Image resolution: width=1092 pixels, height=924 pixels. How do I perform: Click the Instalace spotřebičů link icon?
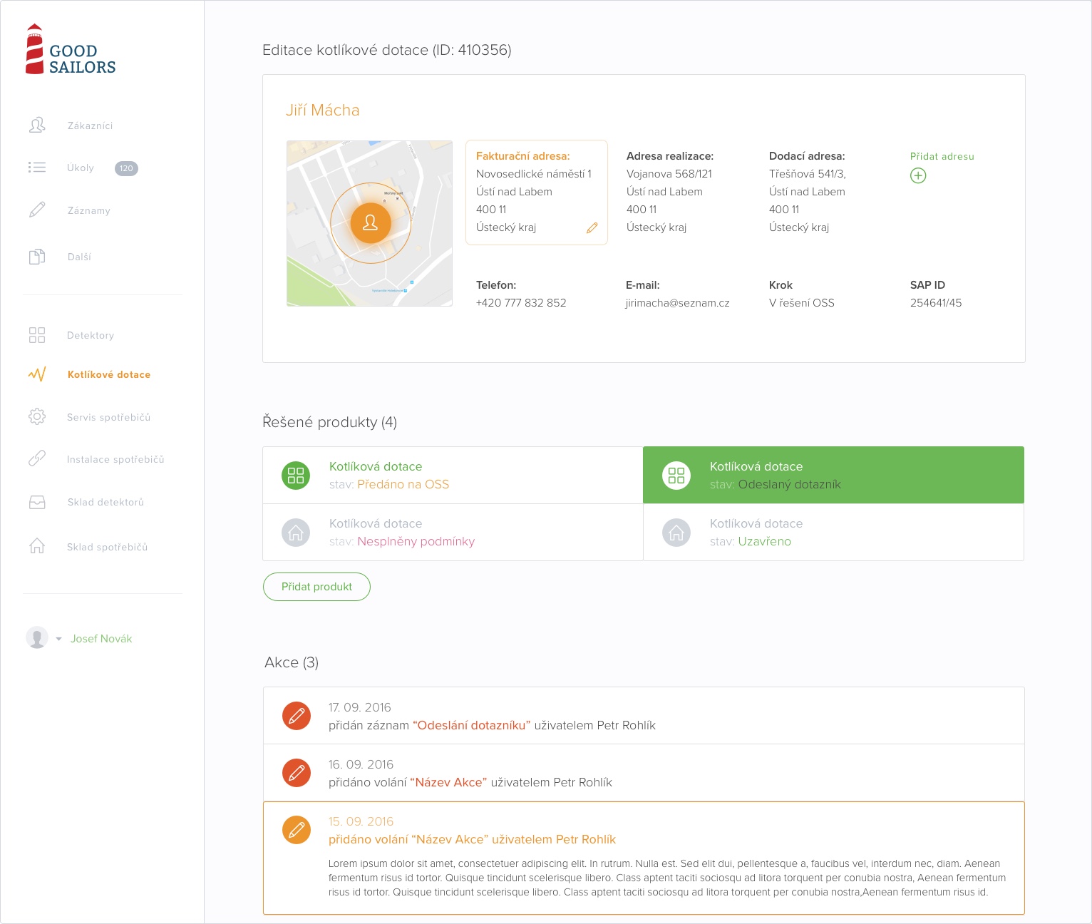pos(37,458)
